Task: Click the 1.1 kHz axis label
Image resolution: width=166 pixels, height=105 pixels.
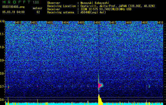Action: (x=2, y=34)
